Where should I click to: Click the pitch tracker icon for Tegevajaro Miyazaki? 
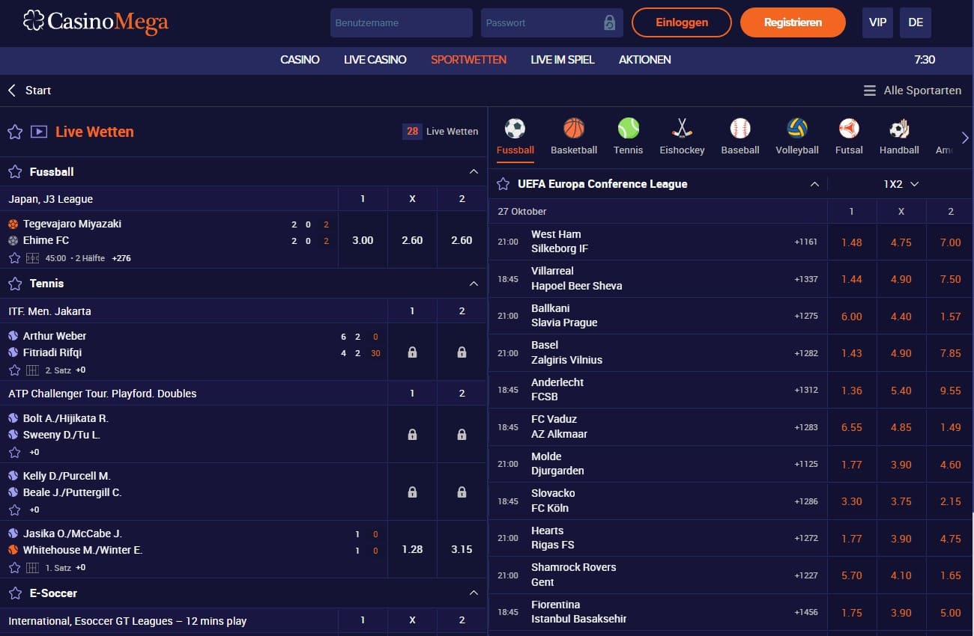pos(32,258)
